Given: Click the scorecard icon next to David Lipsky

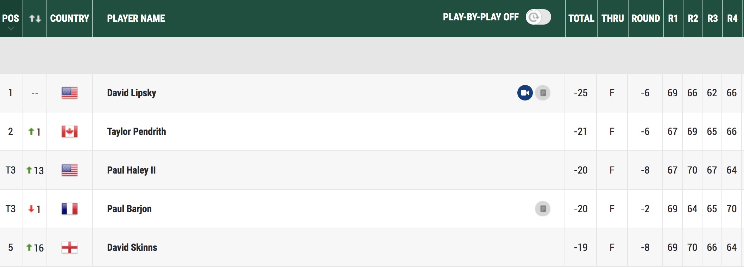Looking at the screenshot, I should point(543,93).
